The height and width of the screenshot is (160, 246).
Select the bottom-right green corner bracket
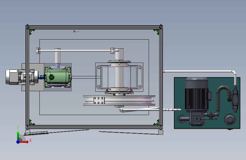[156, 122]
